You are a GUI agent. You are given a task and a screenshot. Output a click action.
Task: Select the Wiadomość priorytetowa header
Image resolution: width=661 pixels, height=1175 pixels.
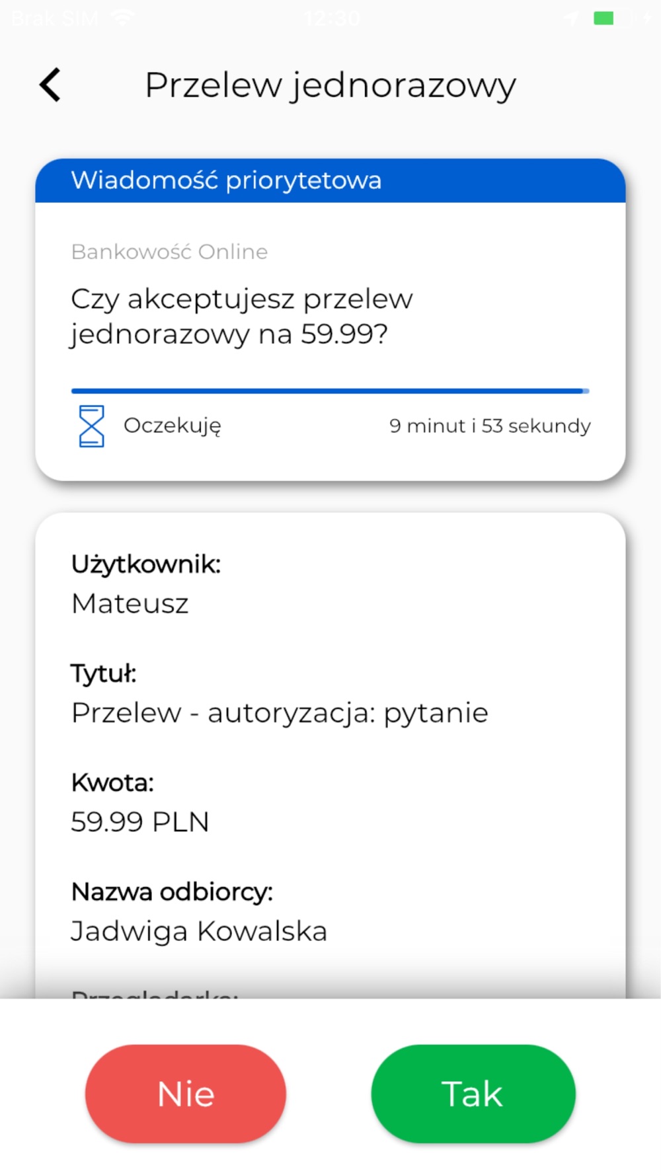pyautogui.click(x=330, y=180)
